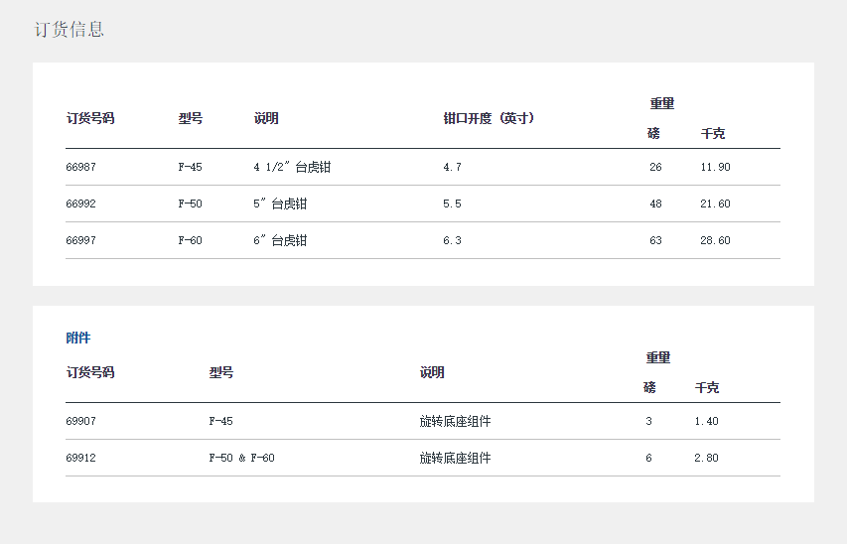This screenshot has width=847, height=544.
Task: Click the 订货号码 header in the first table
Action: tap(90, 118)
